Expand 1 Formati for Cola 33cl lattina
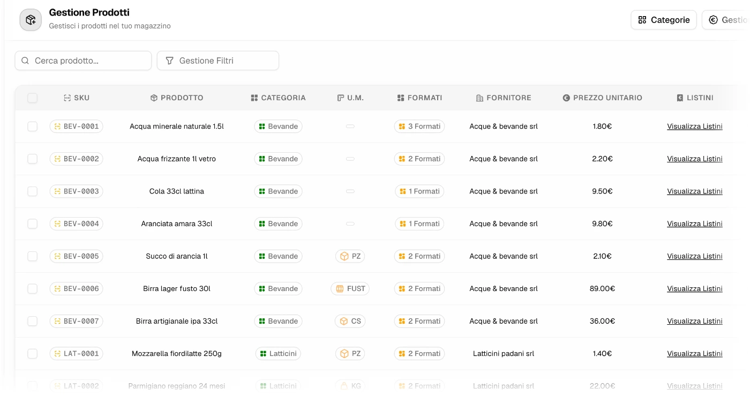The height and width of the screenshot is (395, 750). point(419,191)
